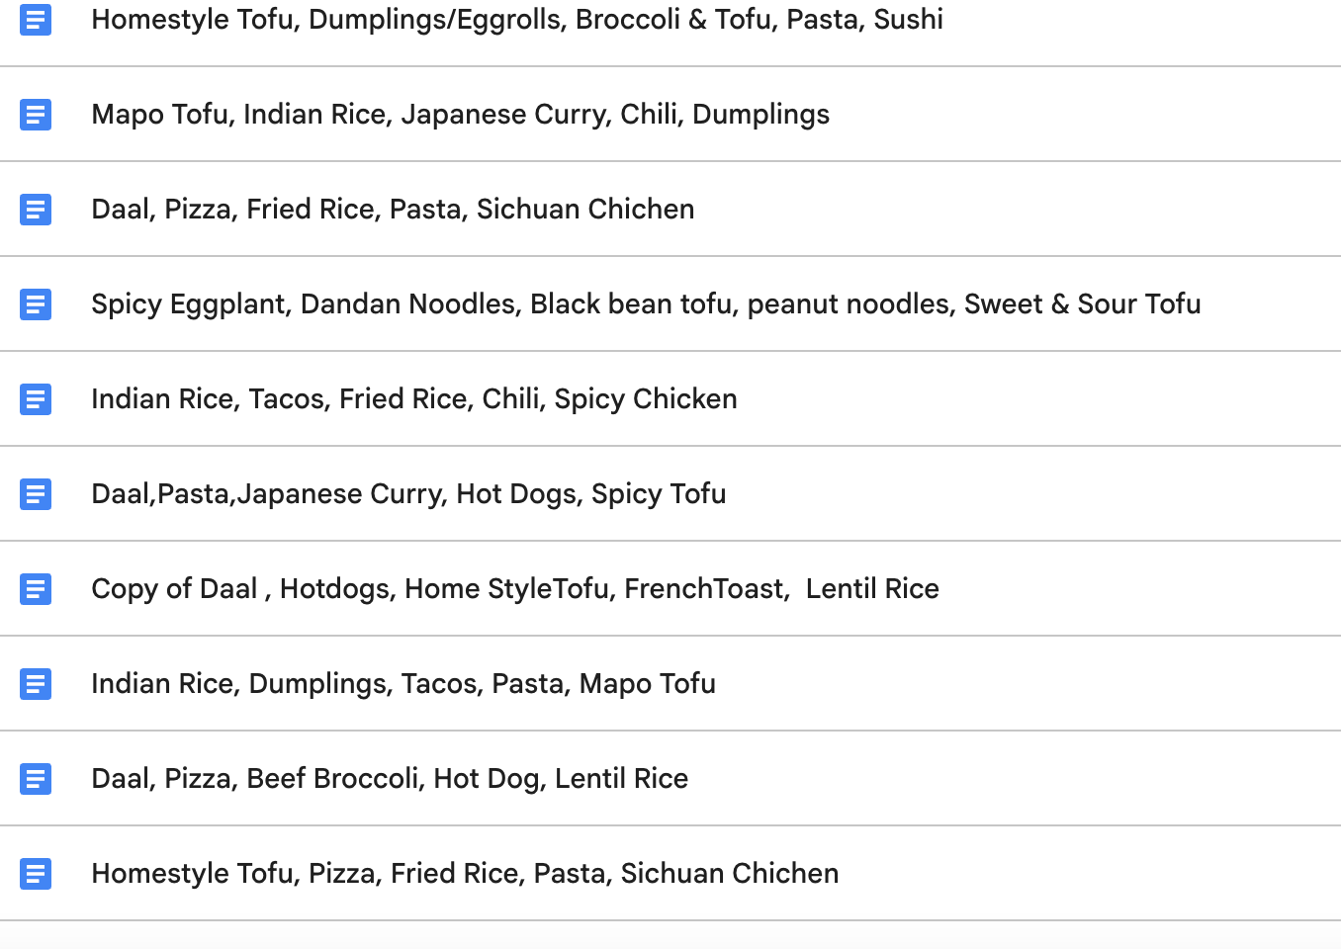The image size is (1341, 949).
Task: Open the document ending with Hot Dogs, Spicy Tofu
Action: 408,494
